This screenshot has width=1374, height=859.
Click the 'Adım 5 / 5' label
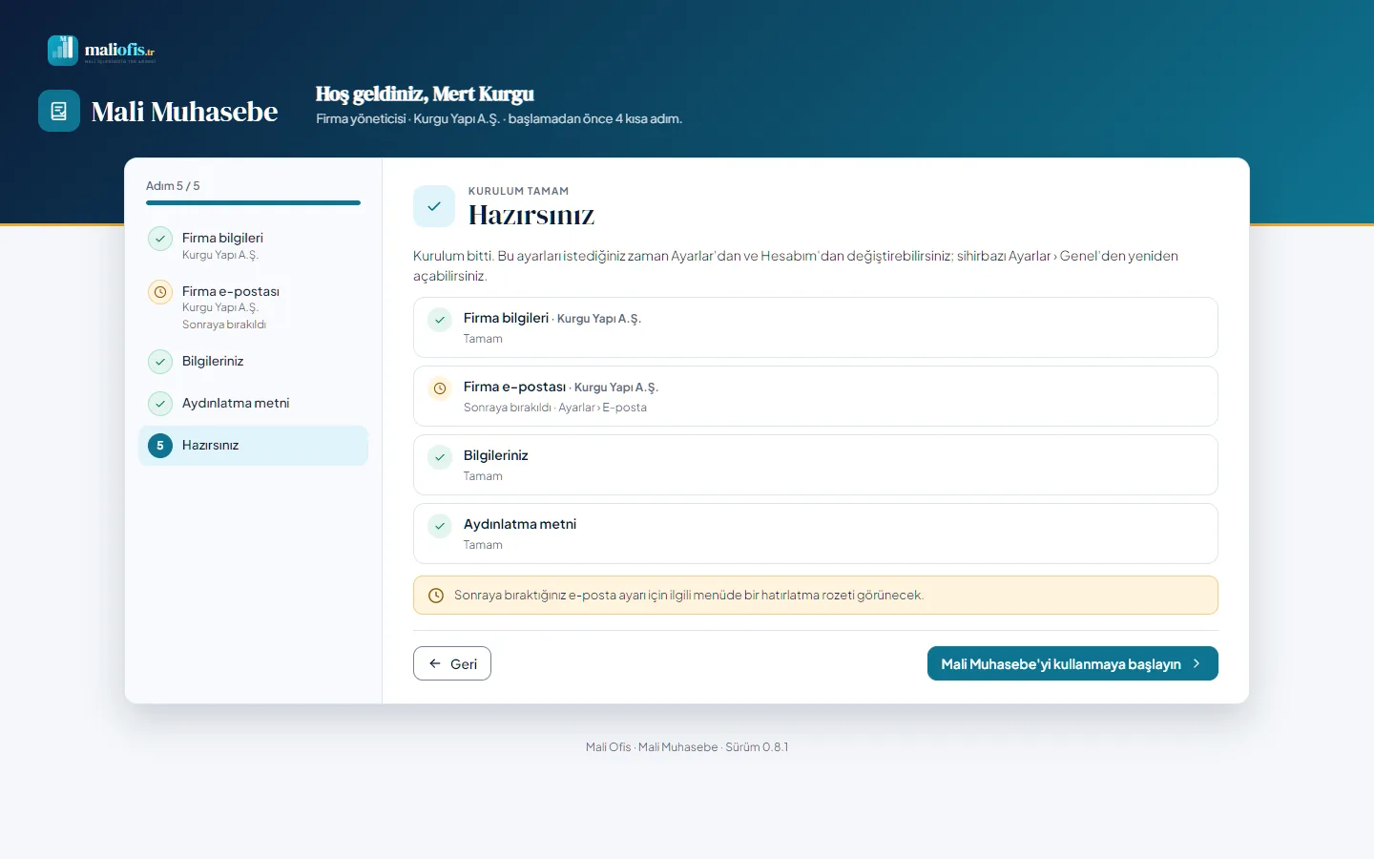click(x=173, y=186)
